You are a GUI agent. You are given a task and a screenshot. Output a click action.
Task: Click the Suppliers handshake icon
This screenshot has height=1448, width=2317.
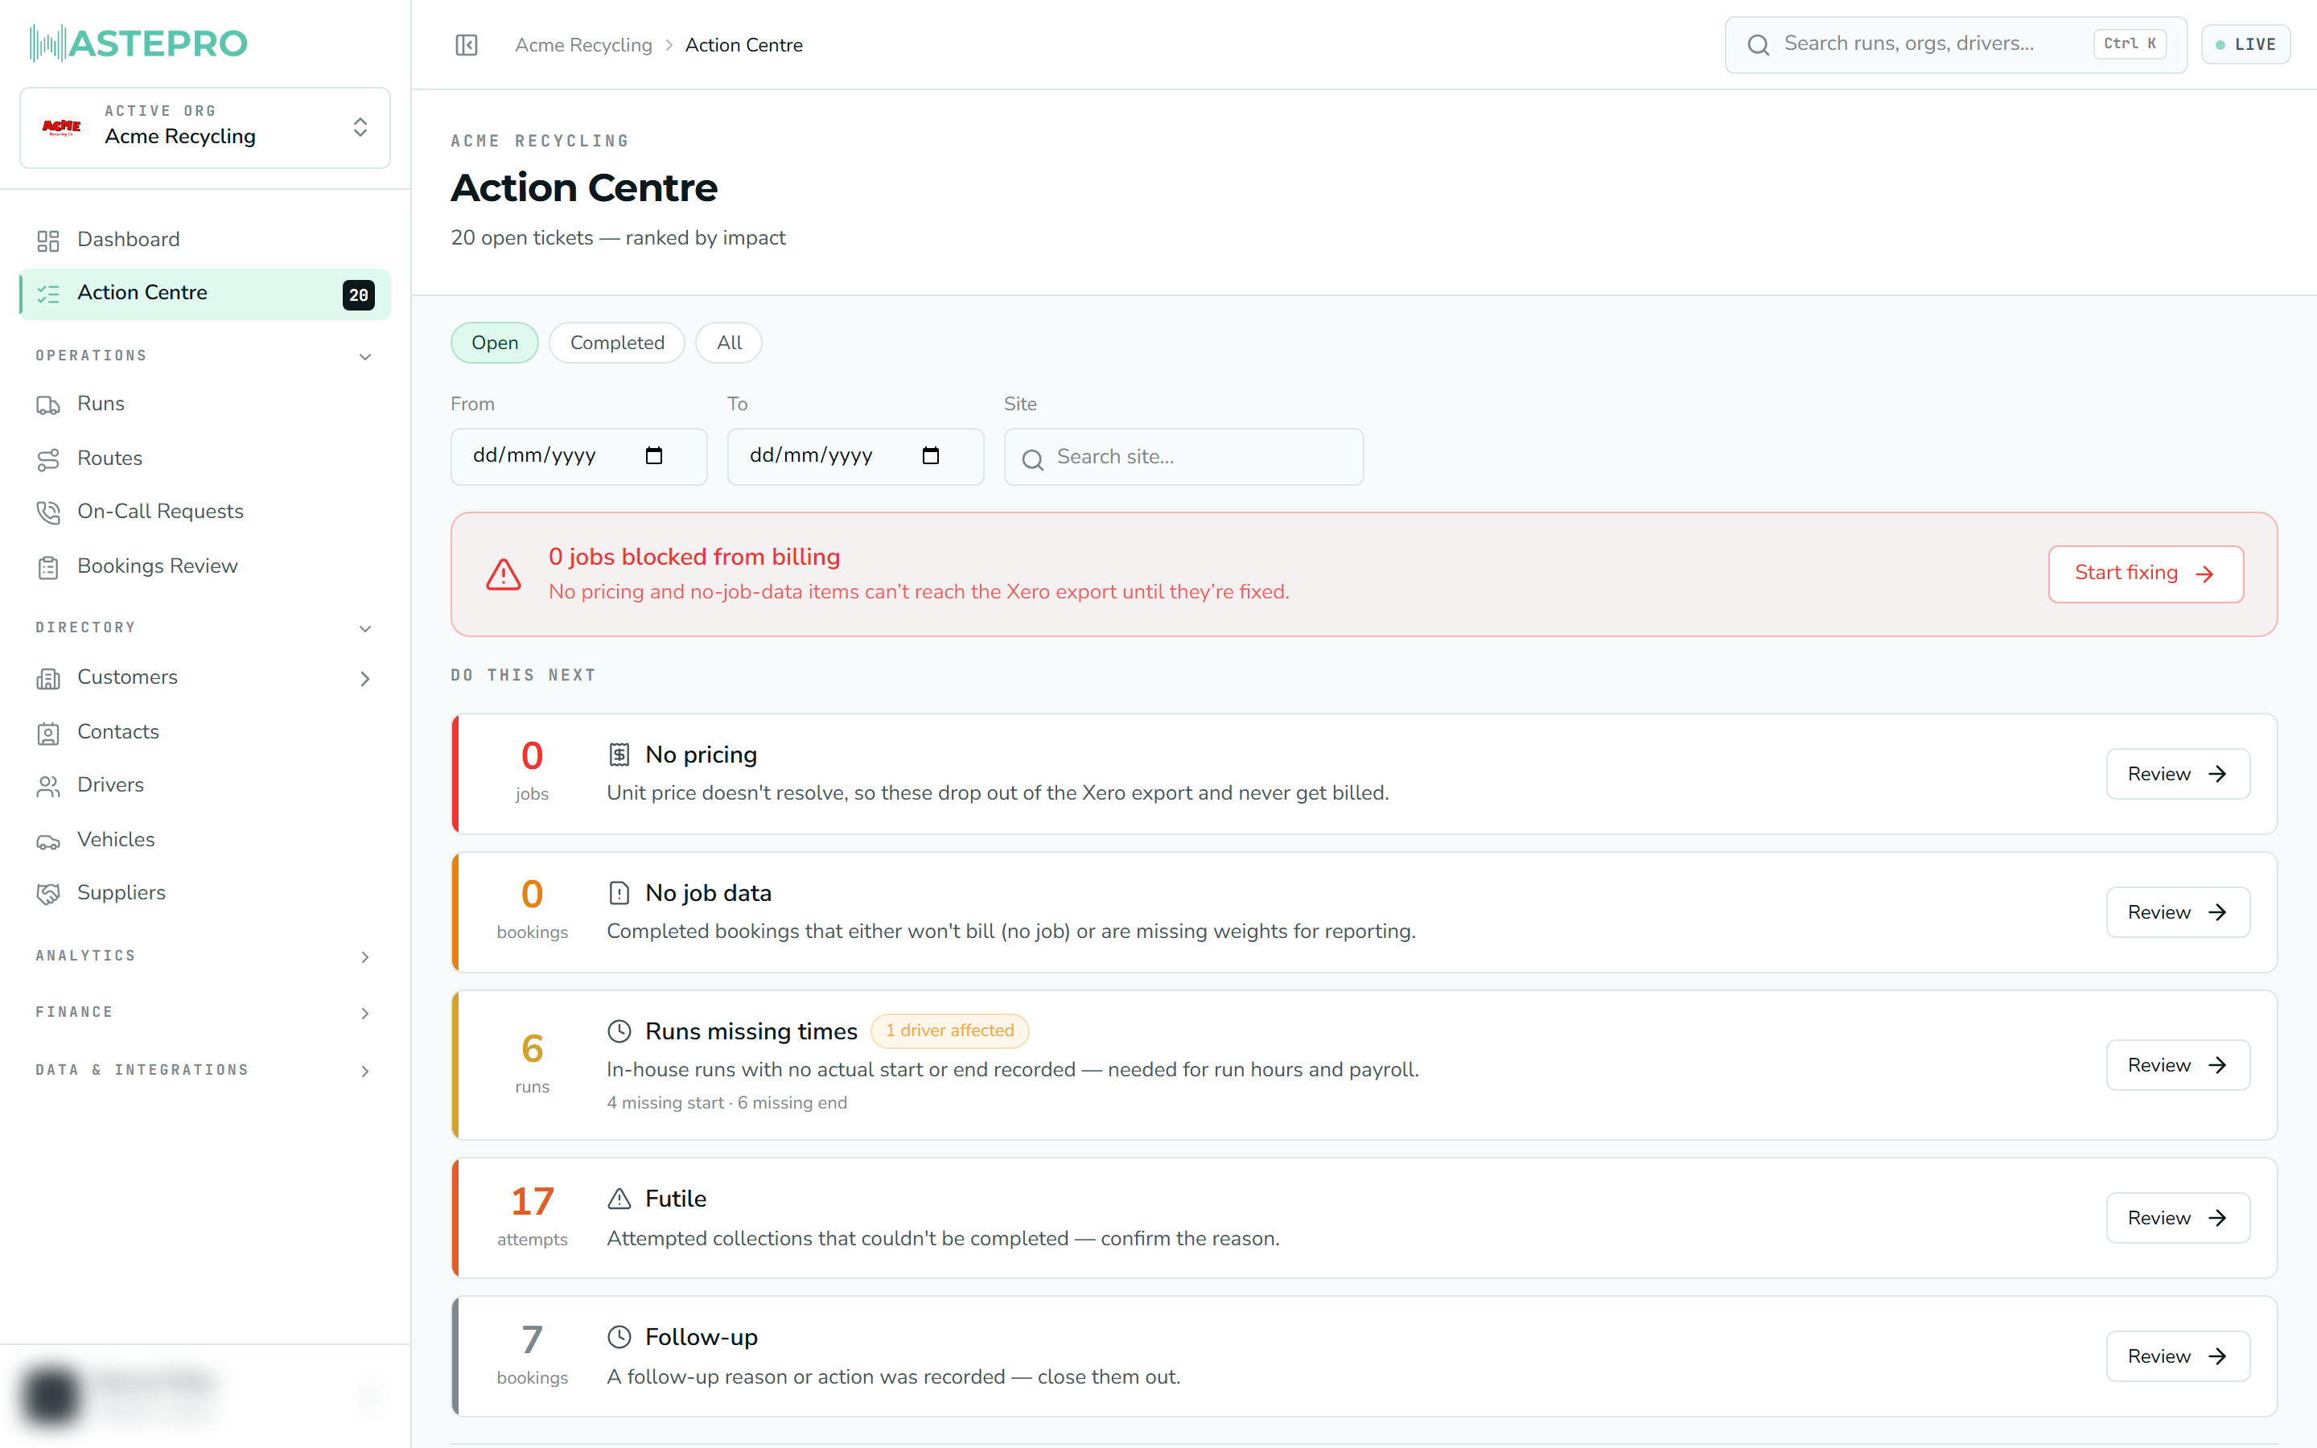tap(48, 894)
